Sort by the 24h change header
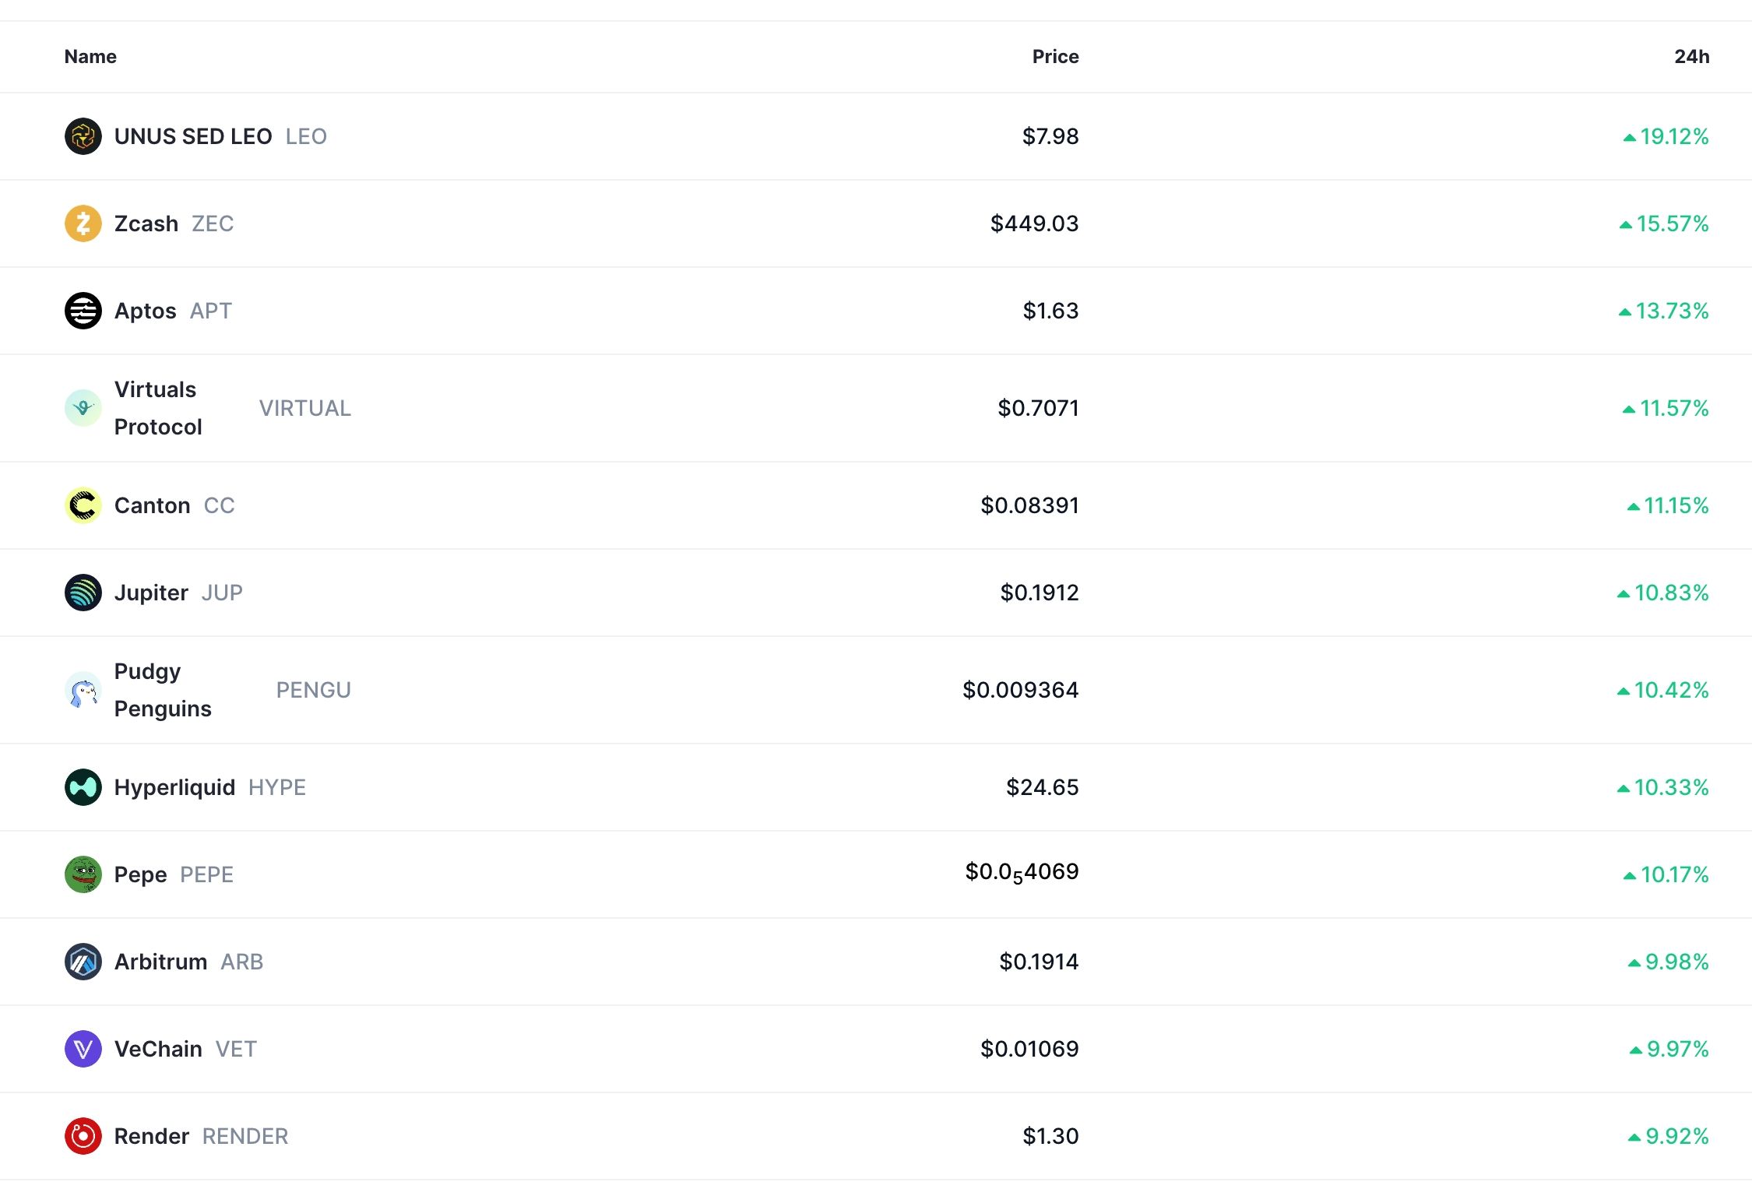 1691,57
